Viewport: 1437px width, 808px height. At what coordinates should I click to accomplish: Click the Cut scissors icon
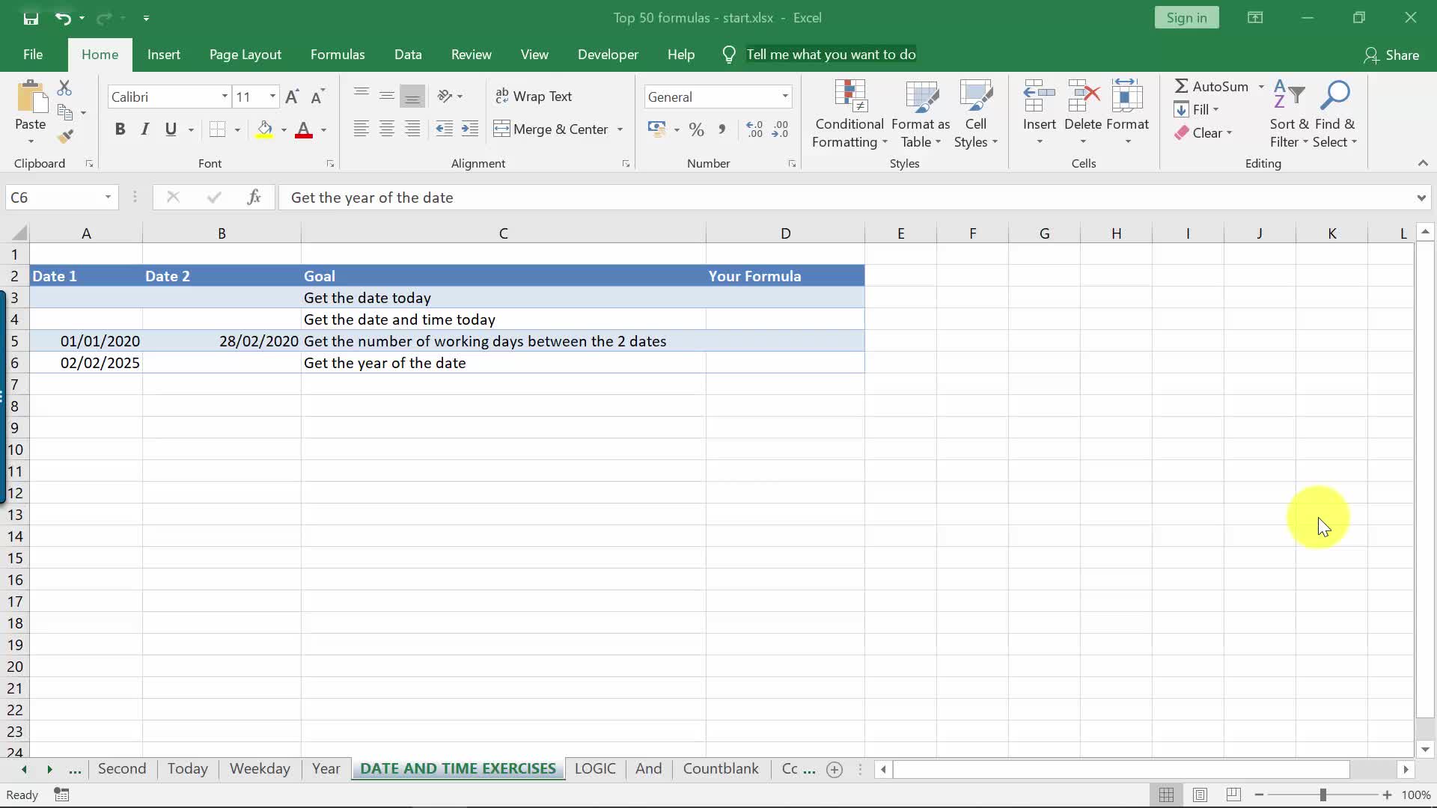(65, 88)
